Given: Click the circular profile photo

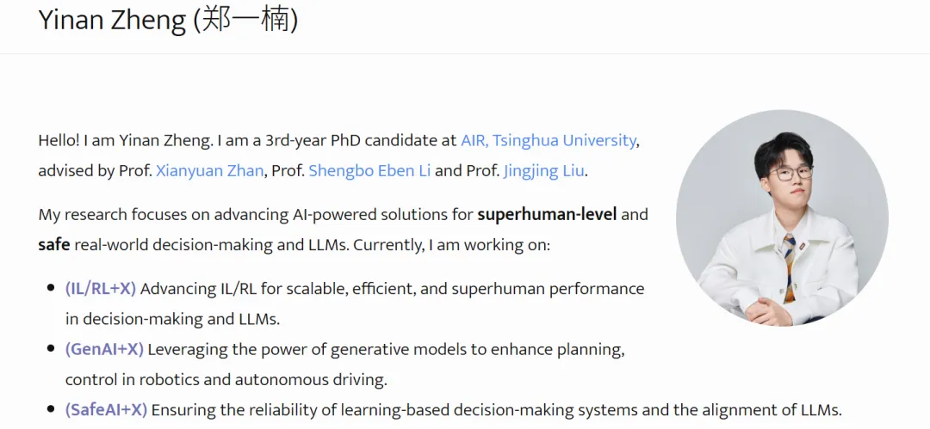Looking at the screenshot, I should pos(782,218).
